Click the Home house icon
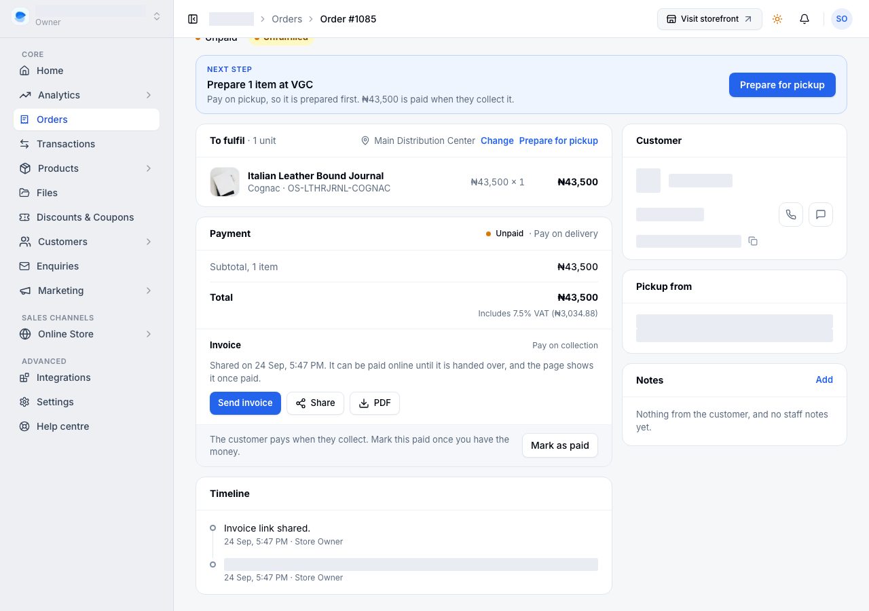 click(x=25, y=71)
